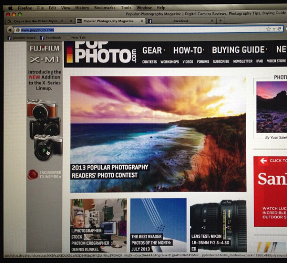Click the white arrow in the red ad
Image resolution: width=287 pixels, height=263 pixels.
pyautogui.click(x=263, y=161)
